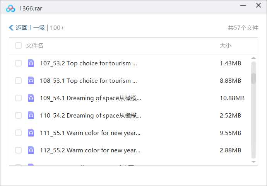This screenshot has height=186, width=267.
Task: Select checkbox for 110_54.2 Dreaming of space
Action: (18, 115)
